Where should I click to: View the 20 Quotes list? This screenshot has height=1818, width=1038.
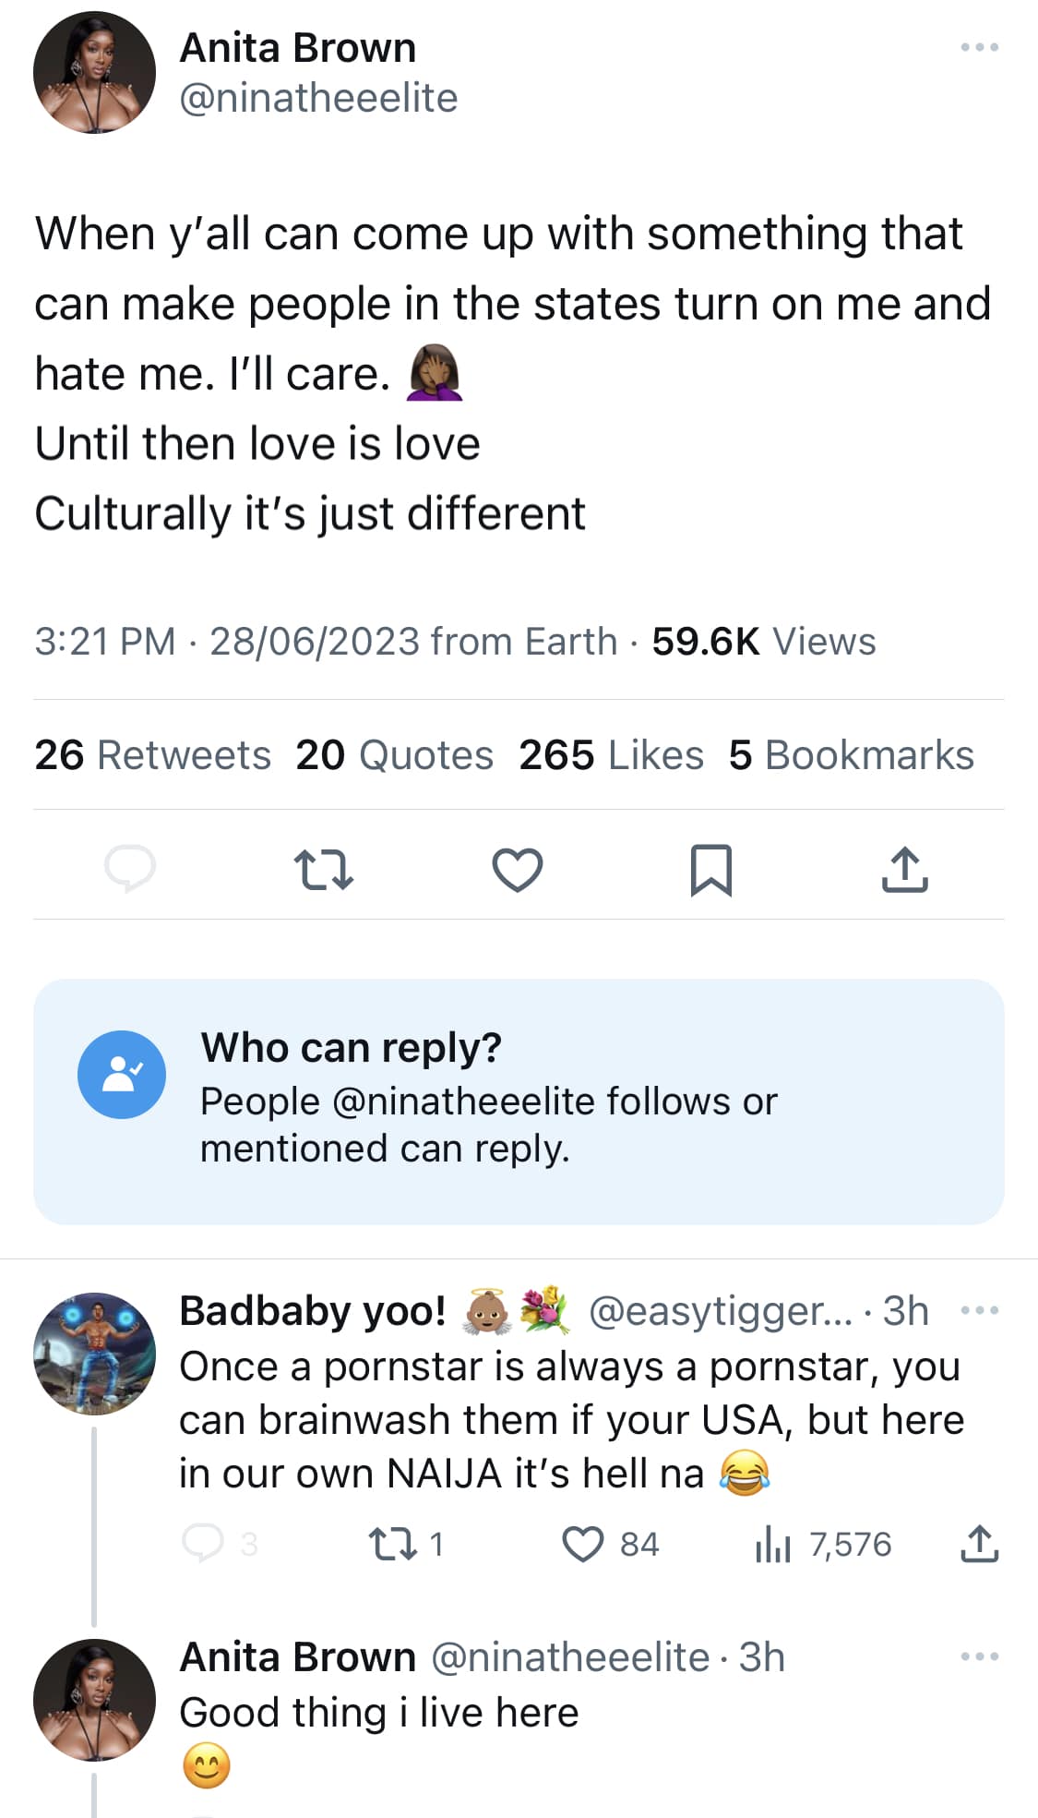coord(394,755)
